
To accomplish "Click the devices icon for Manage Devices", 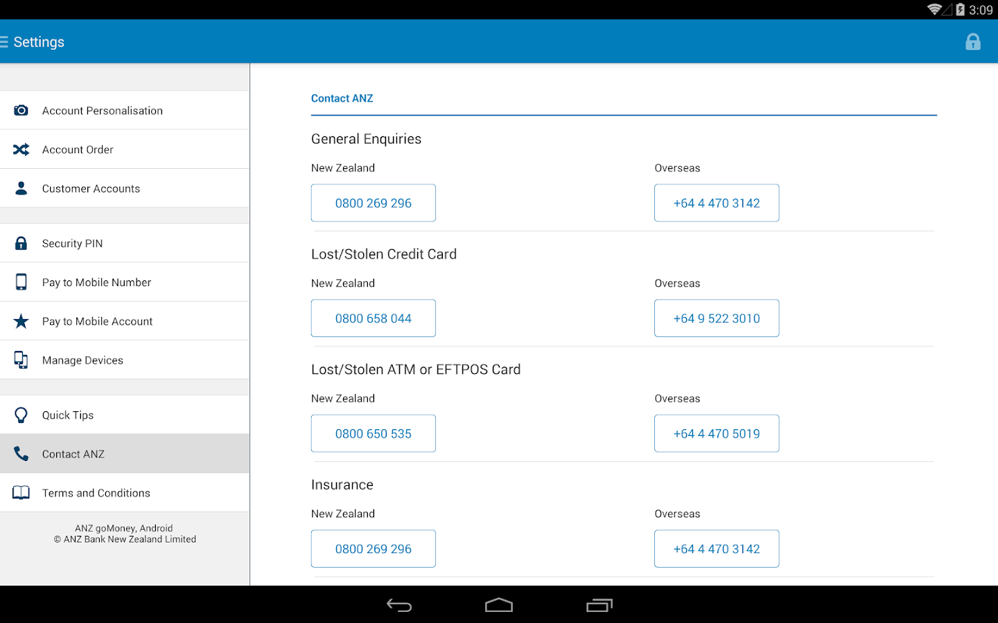I will tap(21, 360).
